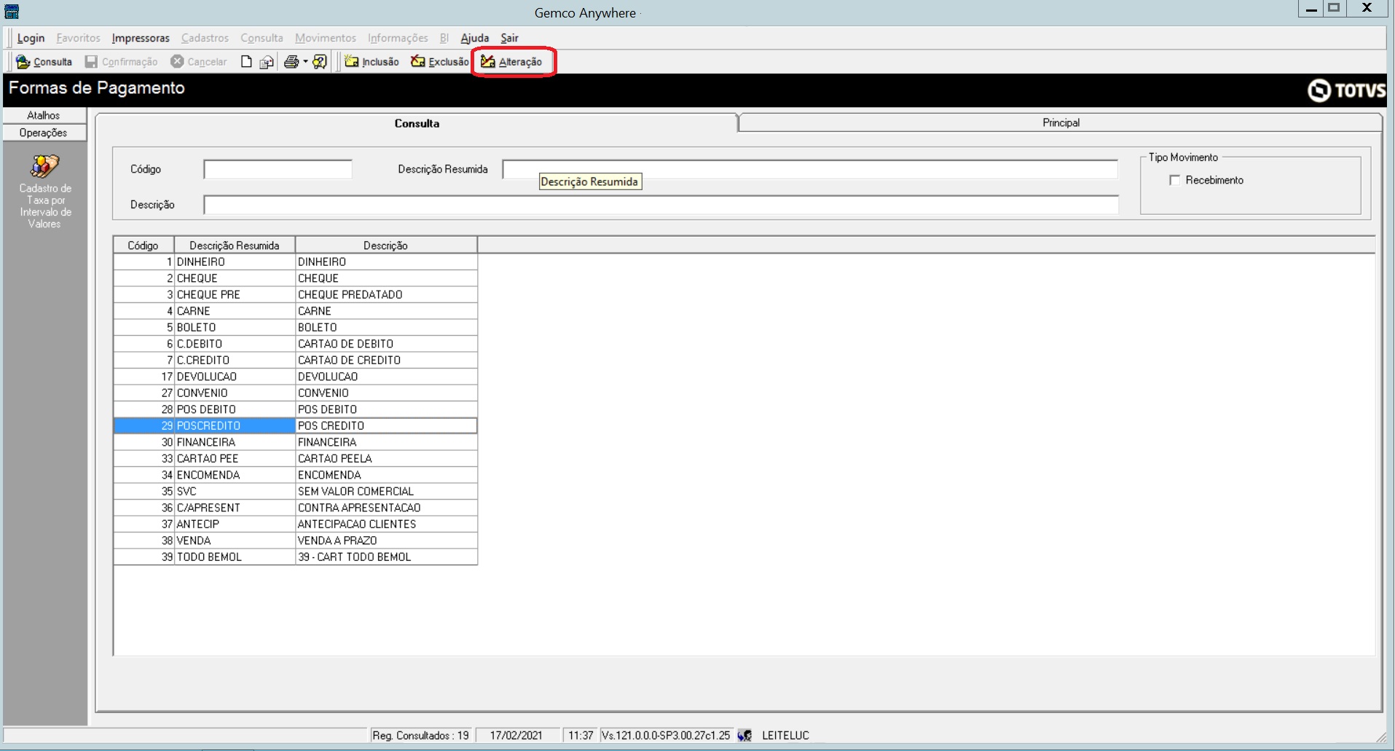Select the CONTRA APRESENTACAO row

click(295, 508)
